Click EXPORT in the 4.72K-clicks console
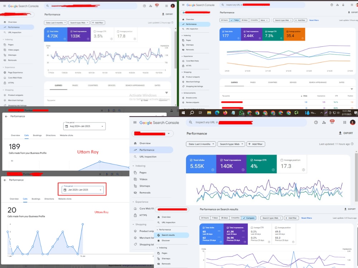 167,14
